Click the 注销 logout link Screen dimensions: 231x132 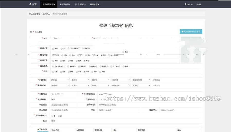click(199, 4)
